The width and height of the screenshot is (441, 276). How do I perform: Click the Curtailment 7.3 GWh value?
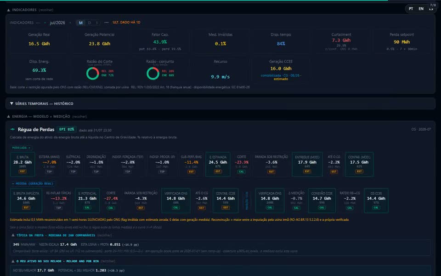[341, 40]
